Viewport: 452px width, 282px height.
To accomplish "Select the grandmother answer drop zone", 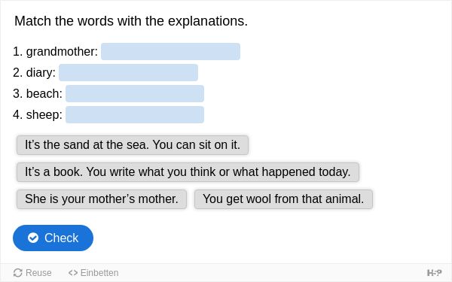I will 170,51.
